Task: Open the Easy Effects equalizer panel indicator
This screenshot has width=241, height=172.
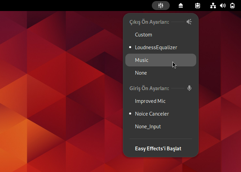Action: tap(161, 6)
